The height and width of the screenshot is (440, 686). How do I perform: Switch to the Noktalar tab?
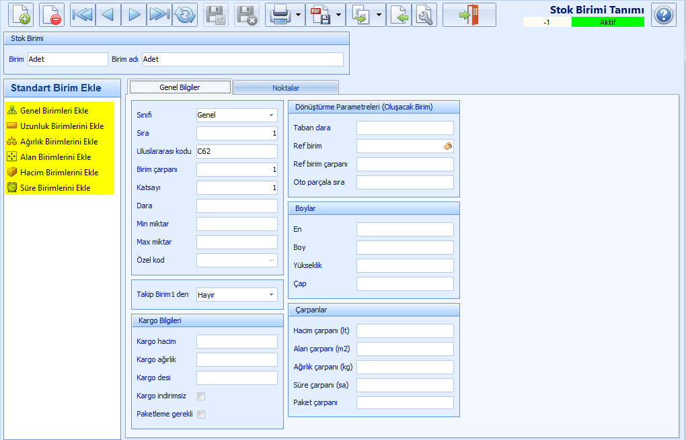[x=286, y=88]
